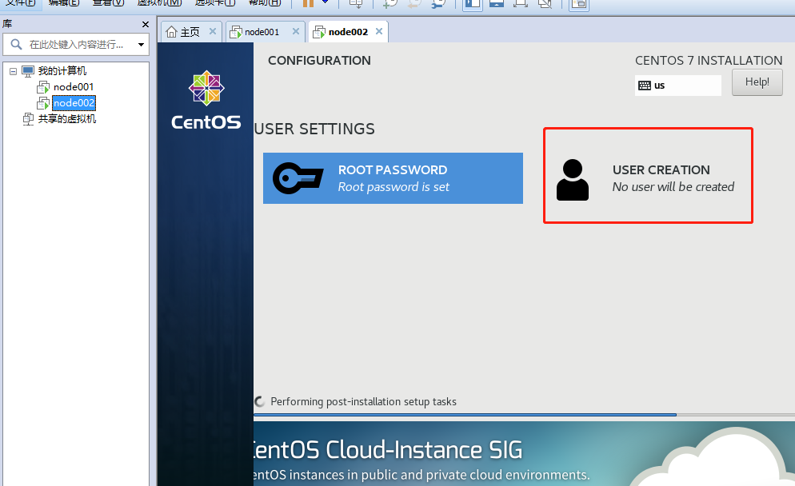The image size is (795, 486).
Task: Click the key icon for root password
Action: click(298, 178)
